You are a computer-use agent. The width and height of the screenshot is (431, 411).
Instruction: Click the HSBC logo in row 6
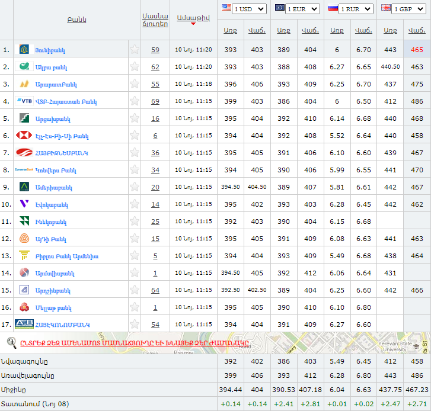[x=24, y=136]
